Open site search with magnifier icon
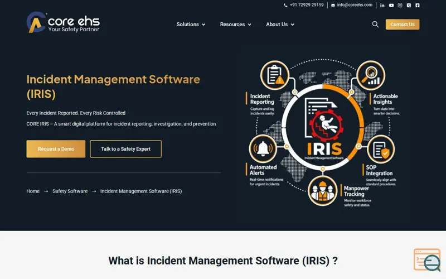This screenshot has height=279, width=446. coord(375,25)
